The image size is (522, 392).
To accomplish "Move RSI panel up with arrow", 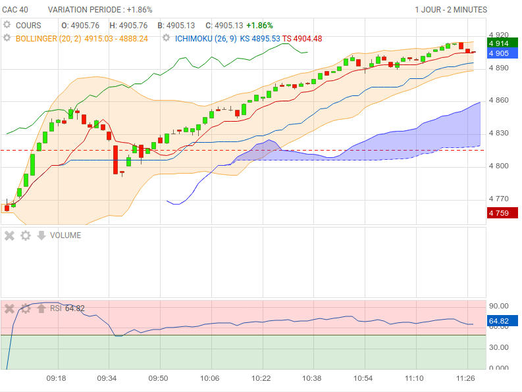I will pyautogui.click(x=41, y=309).
